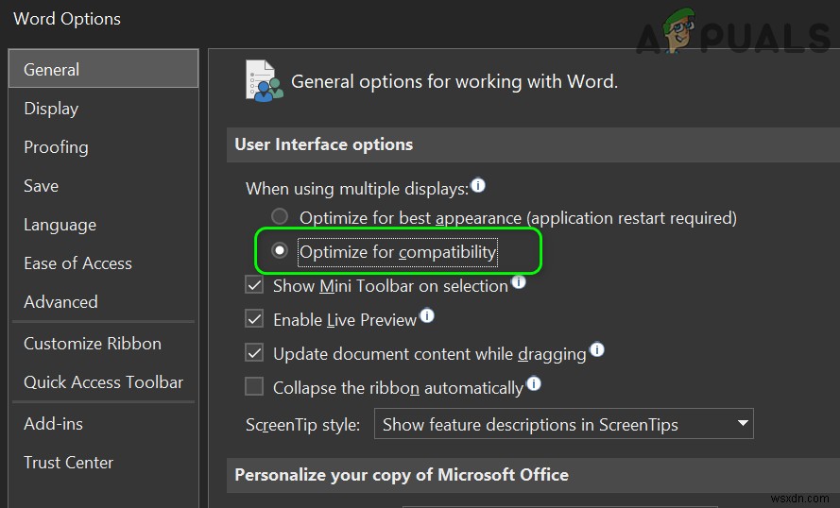The height and width of the screenshot is (508, 840).
Task: Click info icon next to Show Mini Toolbar
Action: [519, 282]
